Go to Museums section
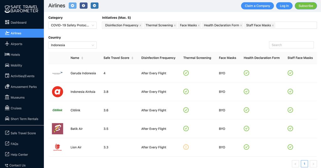 pos(22,97)
